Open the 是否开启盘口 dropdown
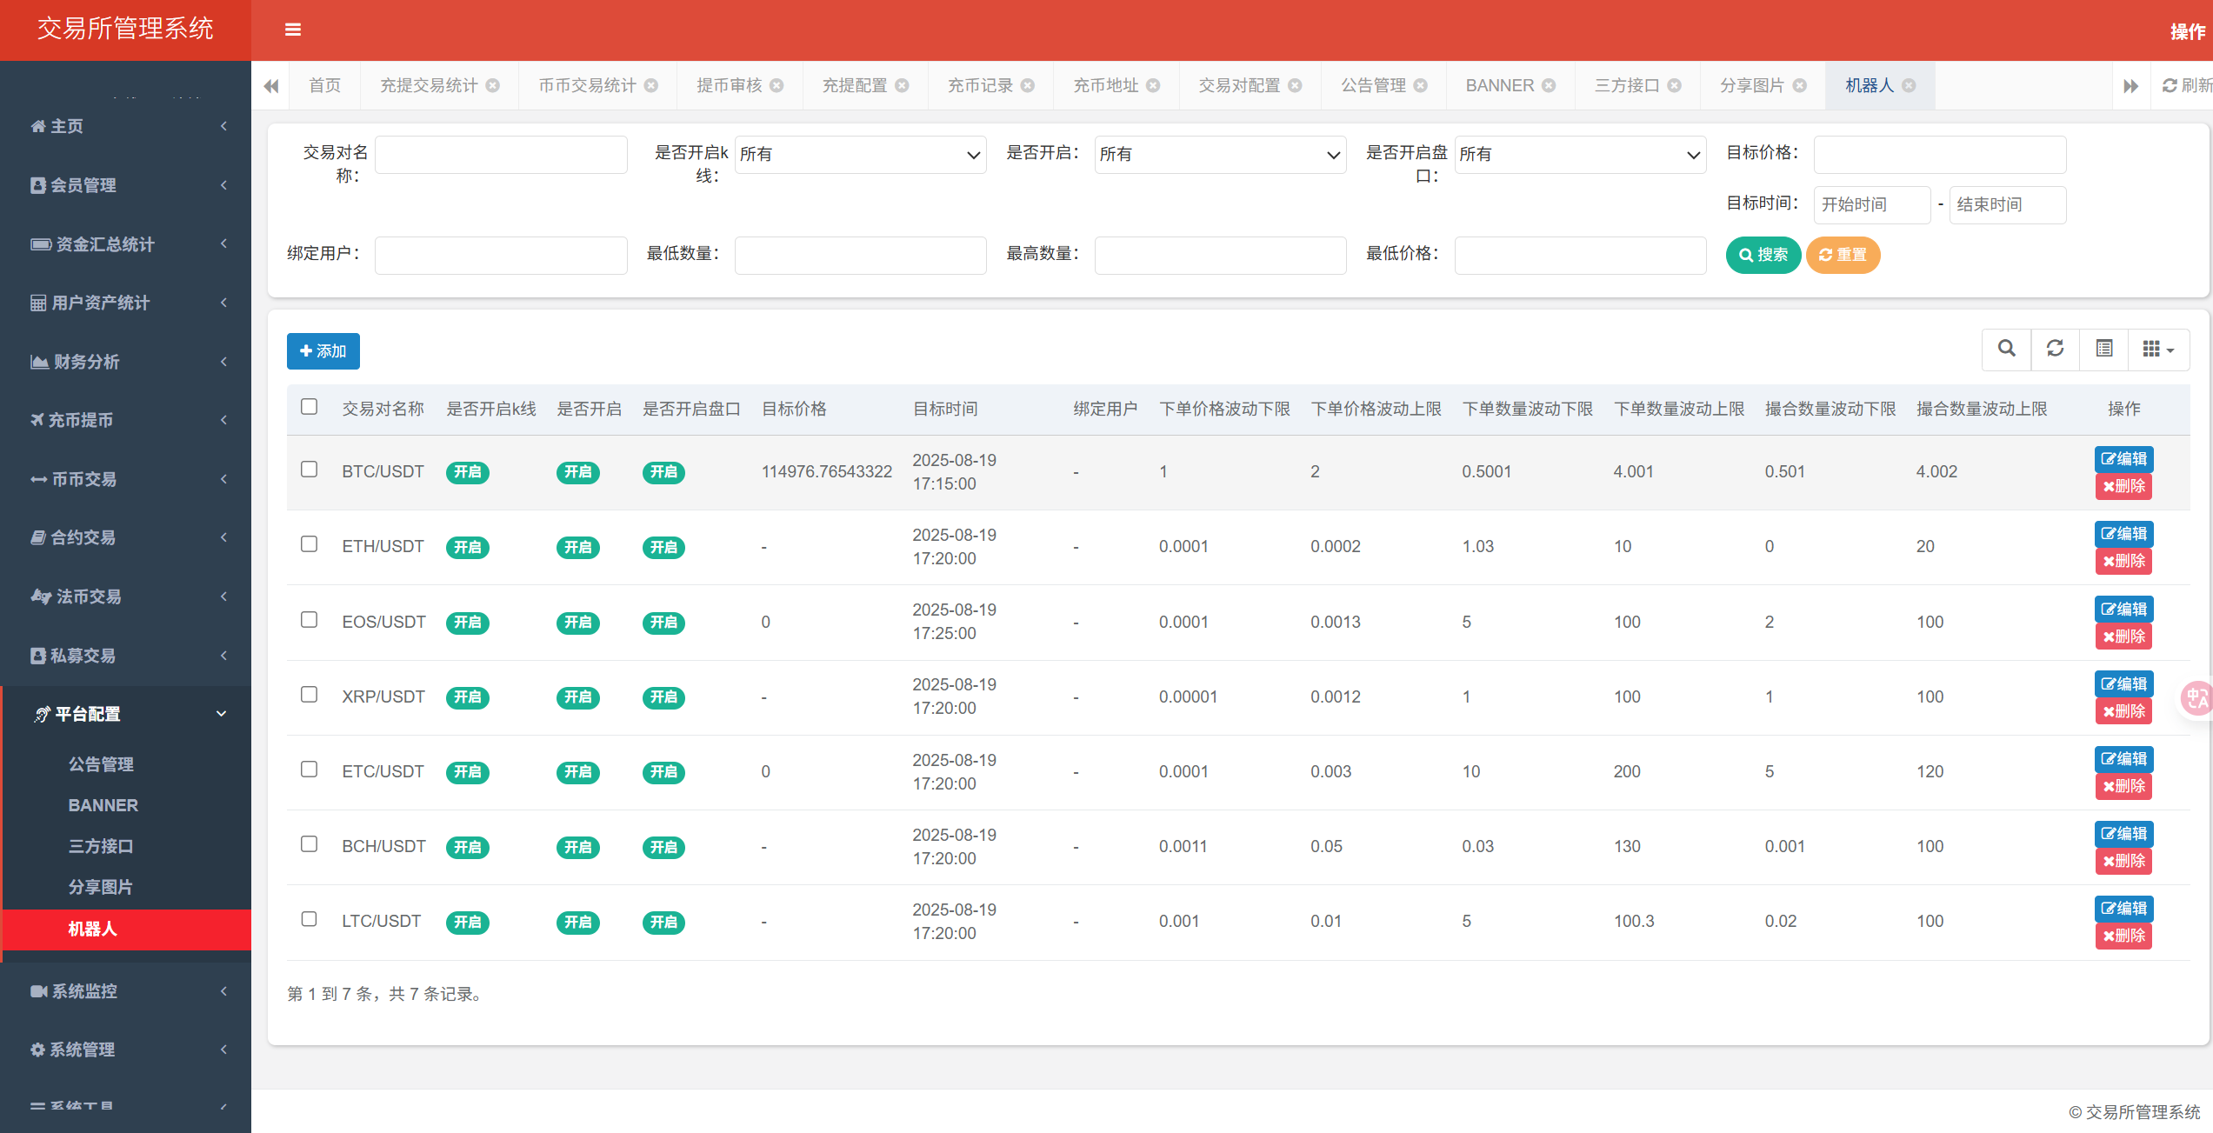2213x1133 pixels. [x=1579, y=155]
